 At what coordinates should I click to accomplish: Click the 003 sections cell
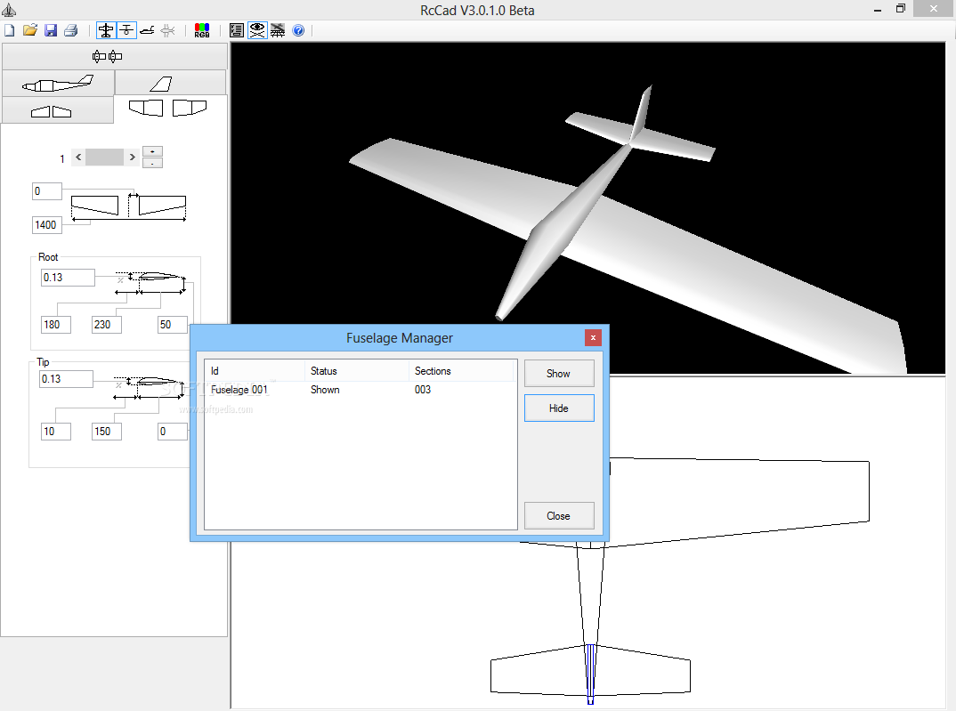pos(423,390)
